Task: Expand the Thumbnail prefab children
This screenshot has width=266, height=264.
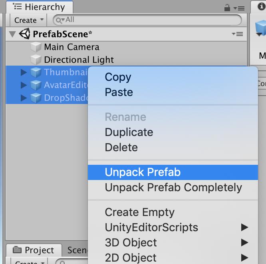Action: (24, 72)
